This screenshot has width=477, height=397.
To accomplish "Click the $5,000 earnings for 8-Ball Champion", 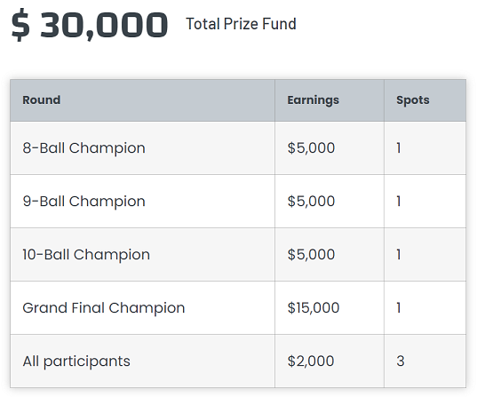I will click(311, 148).
